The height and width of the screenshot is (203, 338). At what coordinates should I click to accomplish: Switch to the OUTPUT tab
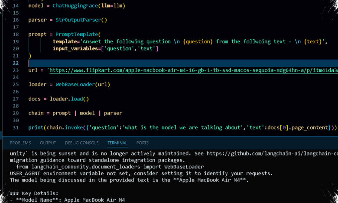pyautogui.click(x=48, y=143)
